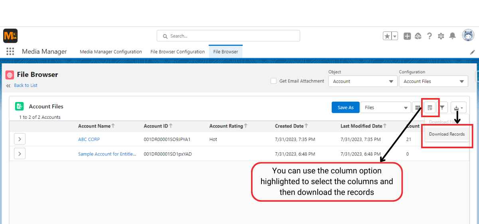Click Sample Account created date 7/31/2023, 6:48 PM
The width and height of the screenshot is (479, 224).
[295, 154]
